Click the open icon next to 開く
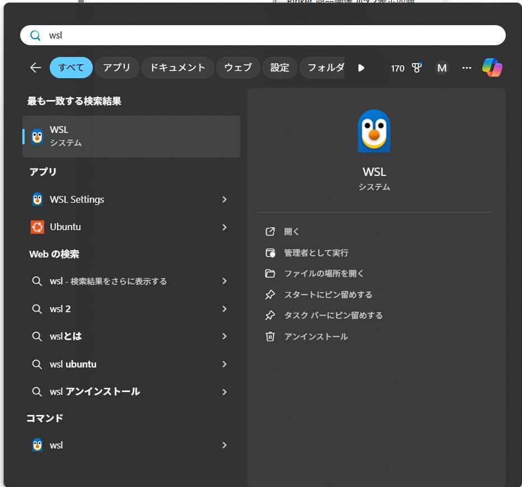 [270, 232]
